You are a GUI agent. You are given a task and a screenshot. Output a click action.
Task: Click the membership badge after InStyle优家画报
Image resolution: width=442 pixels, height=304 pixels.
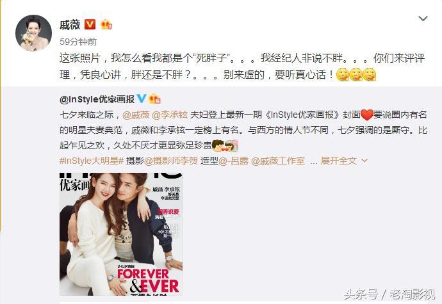pyautogui.click(x=155, y=99)
